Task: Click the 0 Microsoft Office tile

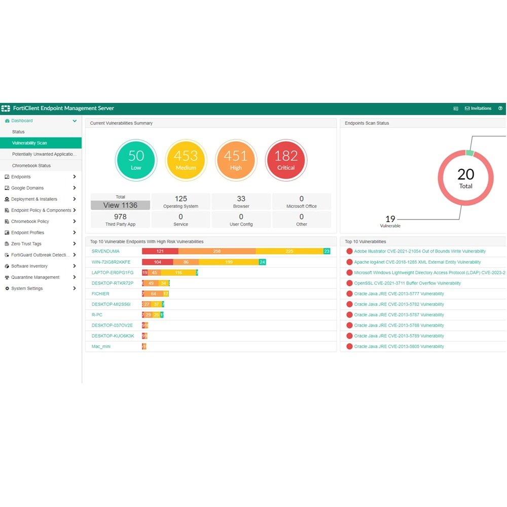Action: click(301, 202)
